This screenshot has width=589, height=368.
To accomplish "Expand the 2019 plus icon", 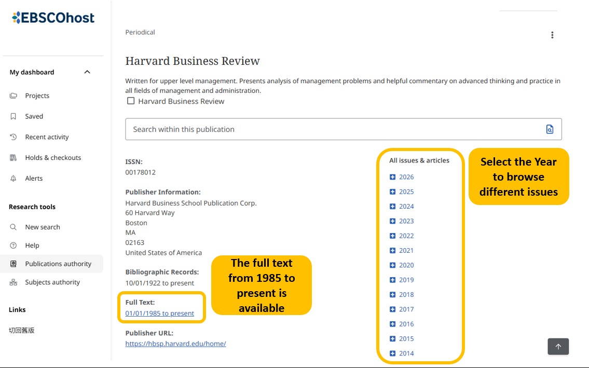I will [393, 280].
